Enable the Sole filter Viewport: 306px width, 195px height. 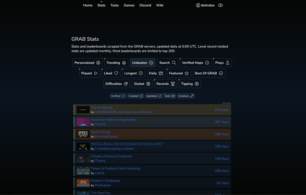tap(170, 96)
